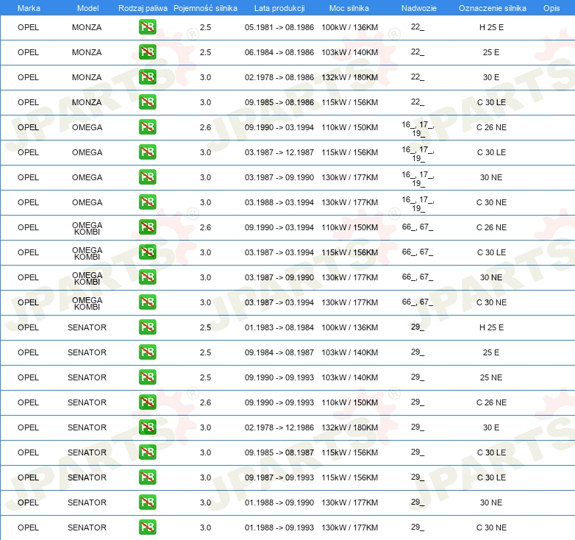575x540 pixels.
Task: Click 100kW / 136KM in Senator row
Action: (350, 327)
